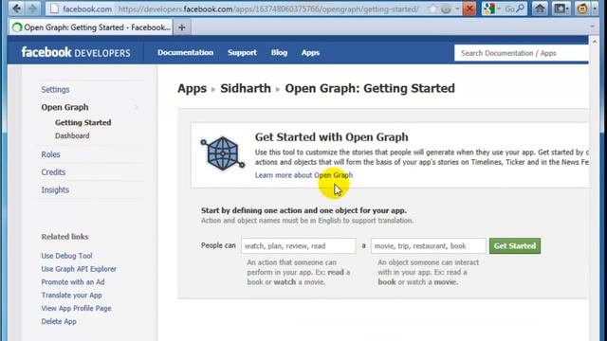Click the round feed icon in address bar
Screen dimensions: 607x341
(x=446, y=9)
